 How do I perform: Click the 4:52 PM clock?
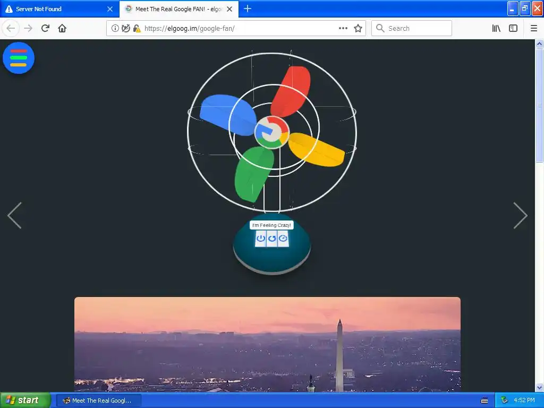click(x=524, y=401)
